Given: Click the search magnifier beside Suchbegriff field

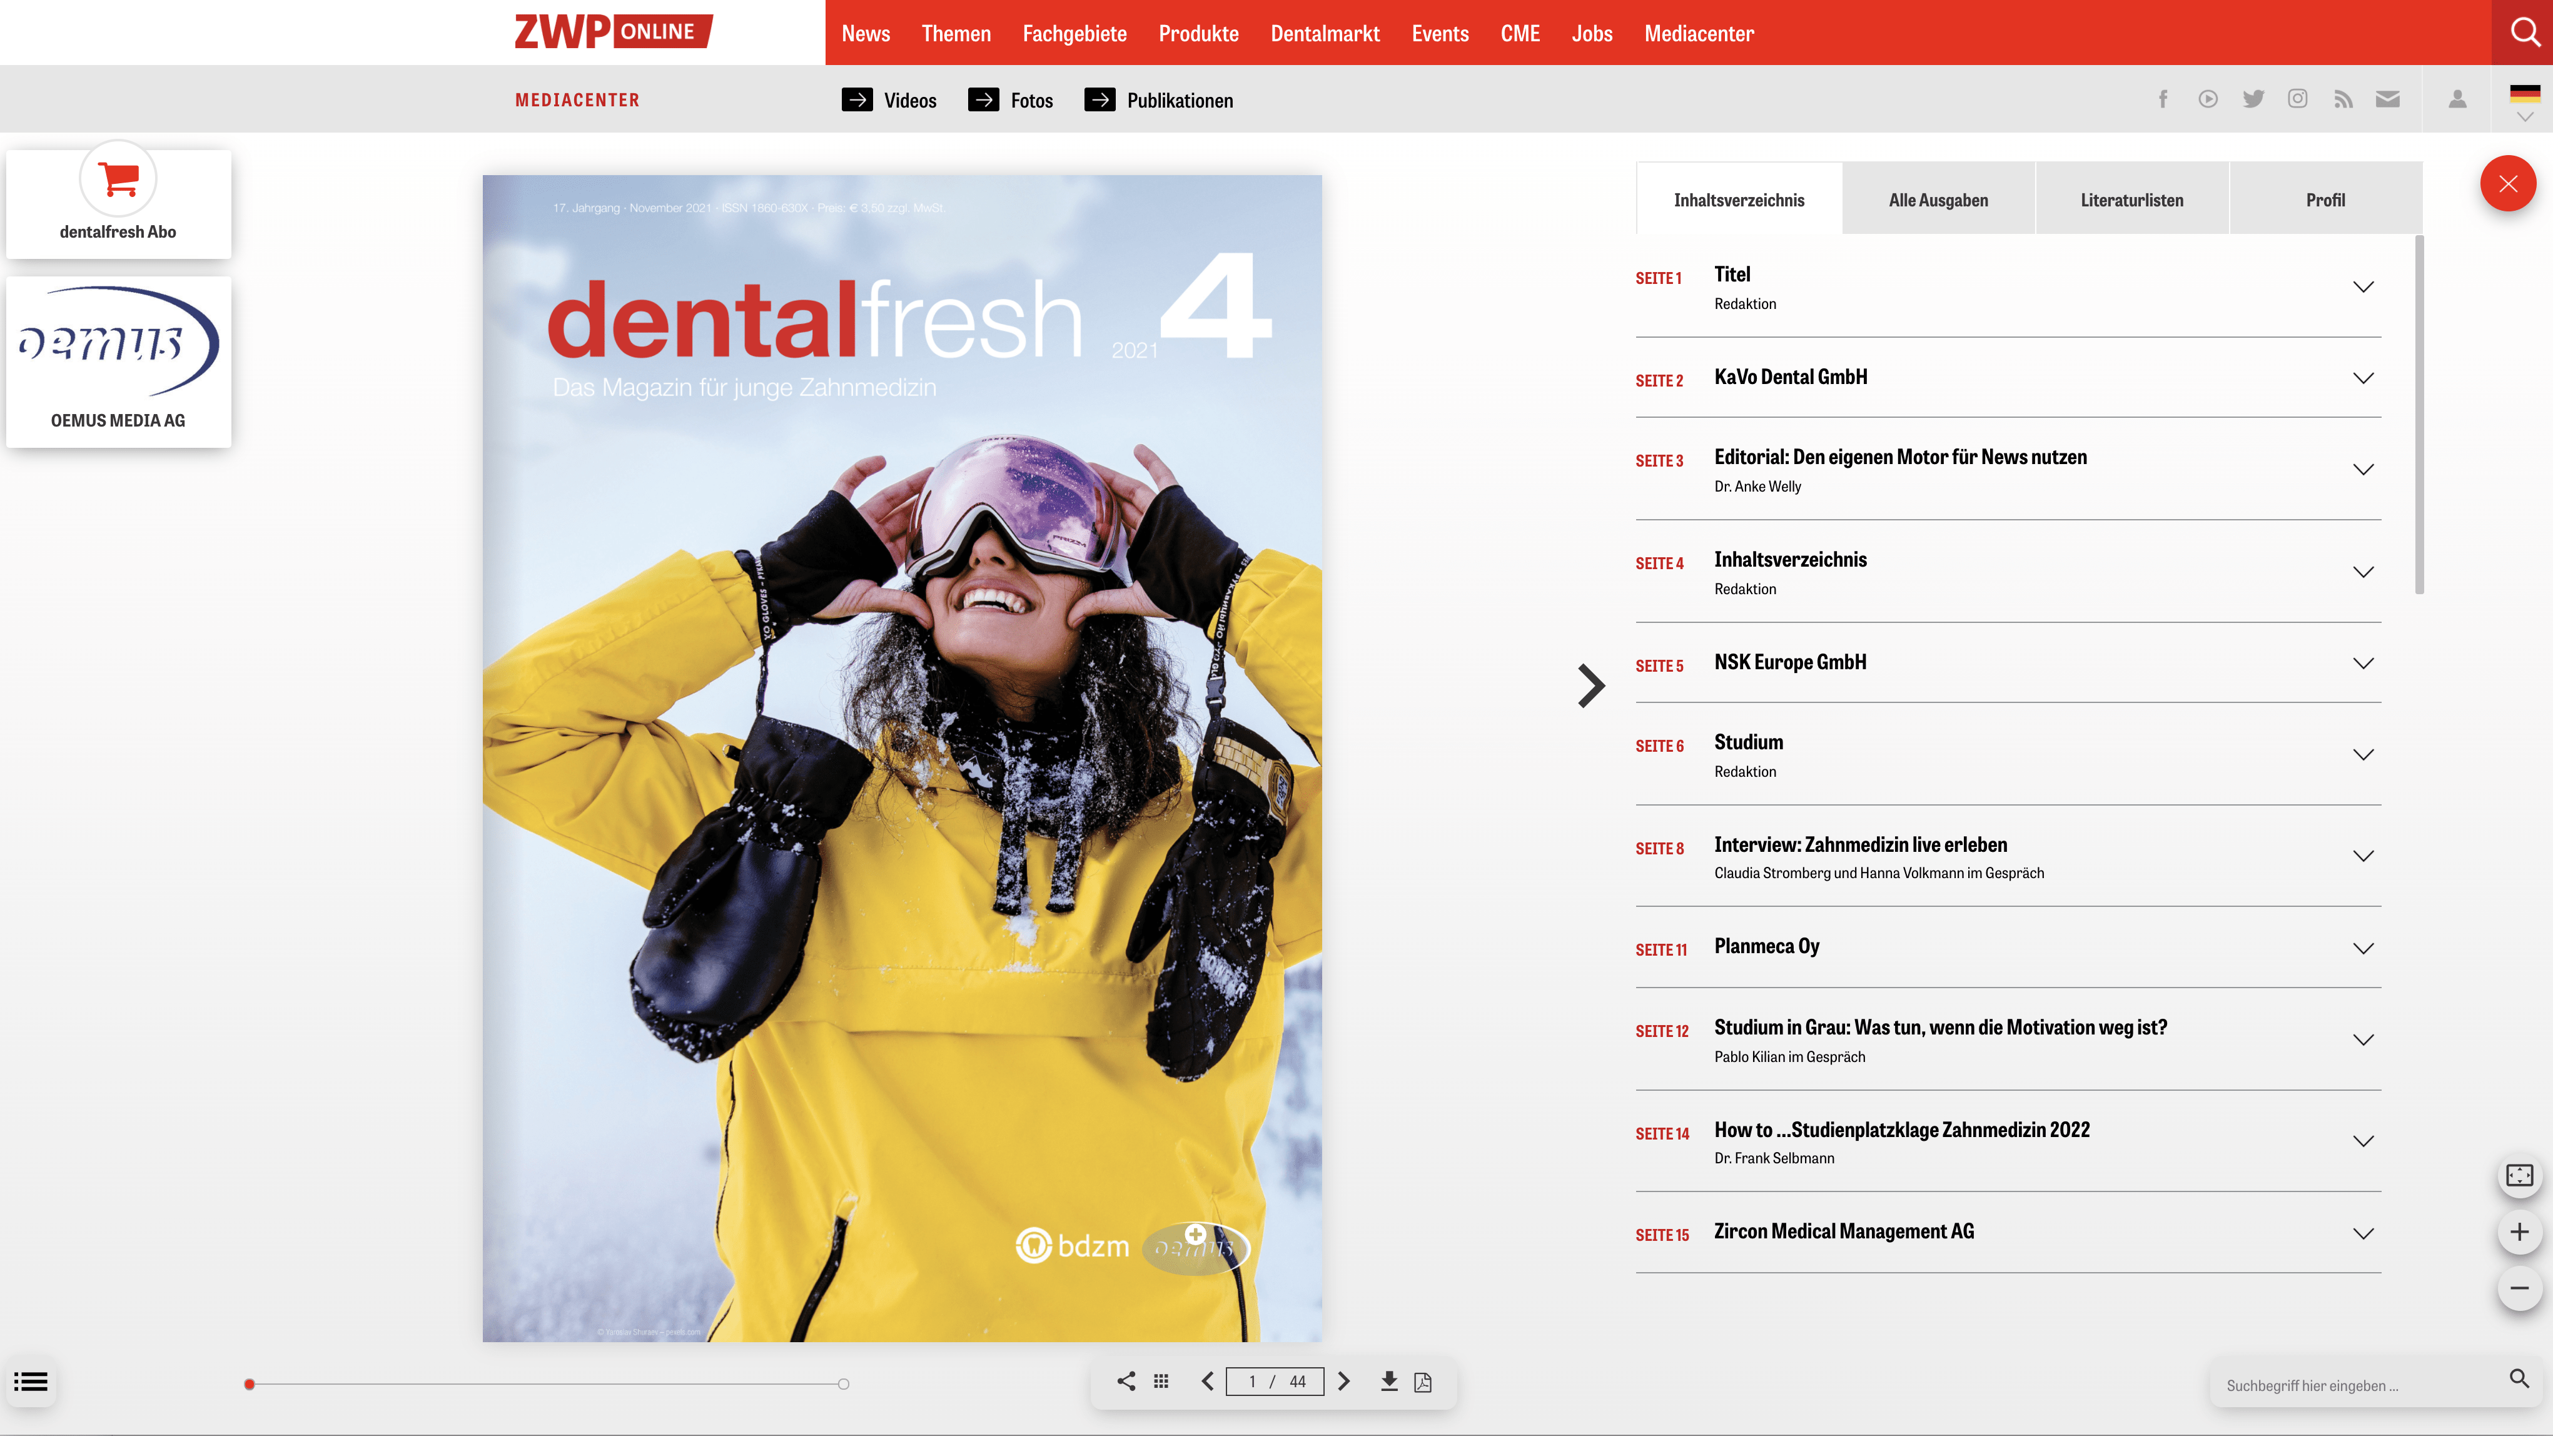Looking at the screenshot, I should click(2519, 1378).
